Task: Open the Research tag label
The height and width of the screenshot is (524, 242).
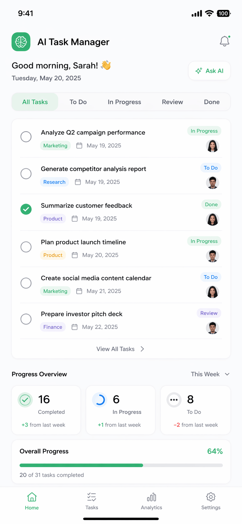Action: 54,182
